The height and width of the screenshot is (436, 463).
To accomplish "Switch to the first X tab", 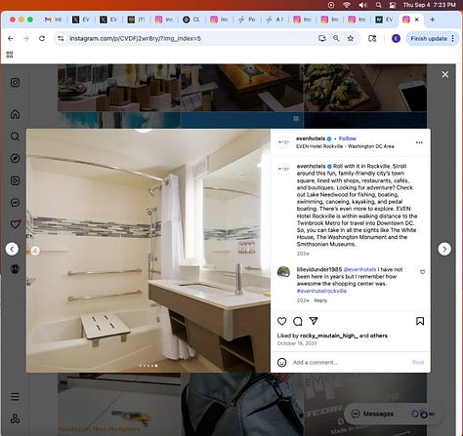I will pos(81,20).
